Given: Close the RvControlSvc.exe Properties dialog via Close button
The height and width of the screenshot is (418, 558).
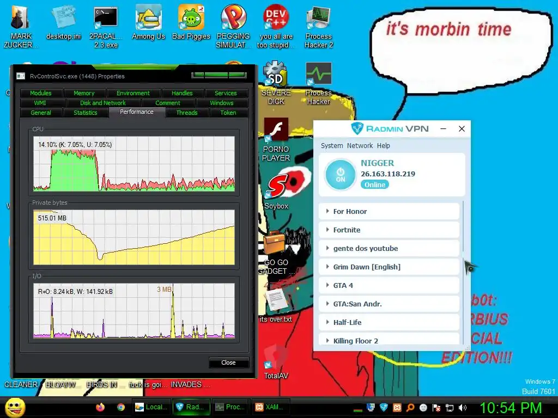Looking at the screenshot, I should [x=228, y=362].
